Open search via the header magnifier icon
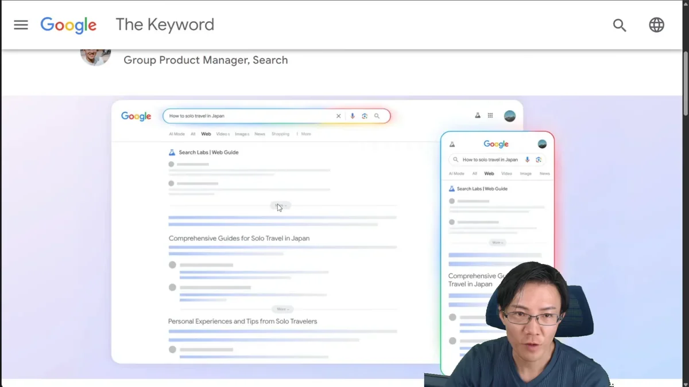 coord(620,25)
